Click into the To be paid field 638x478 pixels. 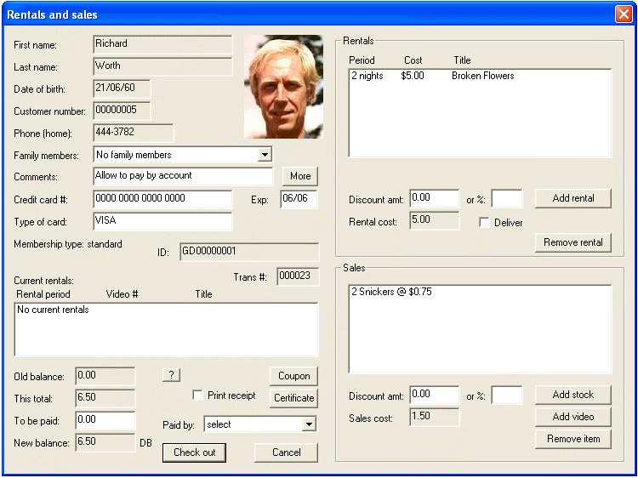(x=105, y=420)
